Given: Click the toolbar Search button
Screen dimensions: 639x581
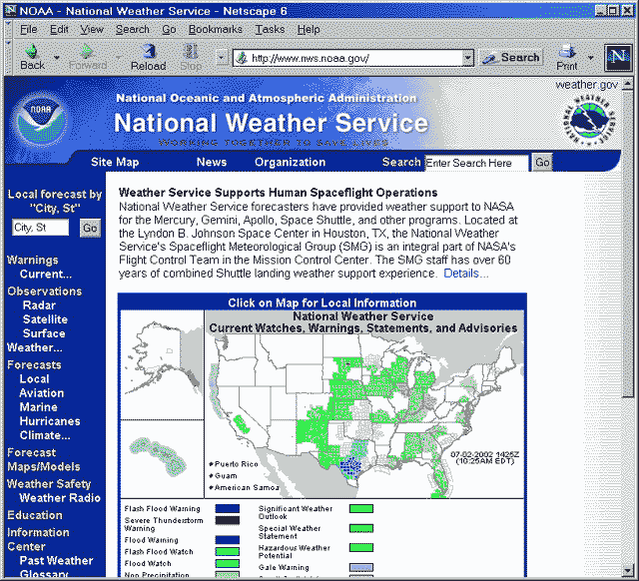Looking at the screenshot, I should [x=511, y=58].
